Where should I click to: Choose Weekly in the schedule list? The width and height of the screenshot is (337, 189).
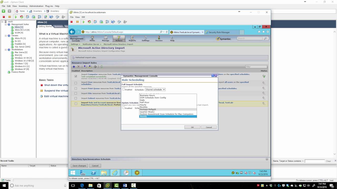click(168, 116)
